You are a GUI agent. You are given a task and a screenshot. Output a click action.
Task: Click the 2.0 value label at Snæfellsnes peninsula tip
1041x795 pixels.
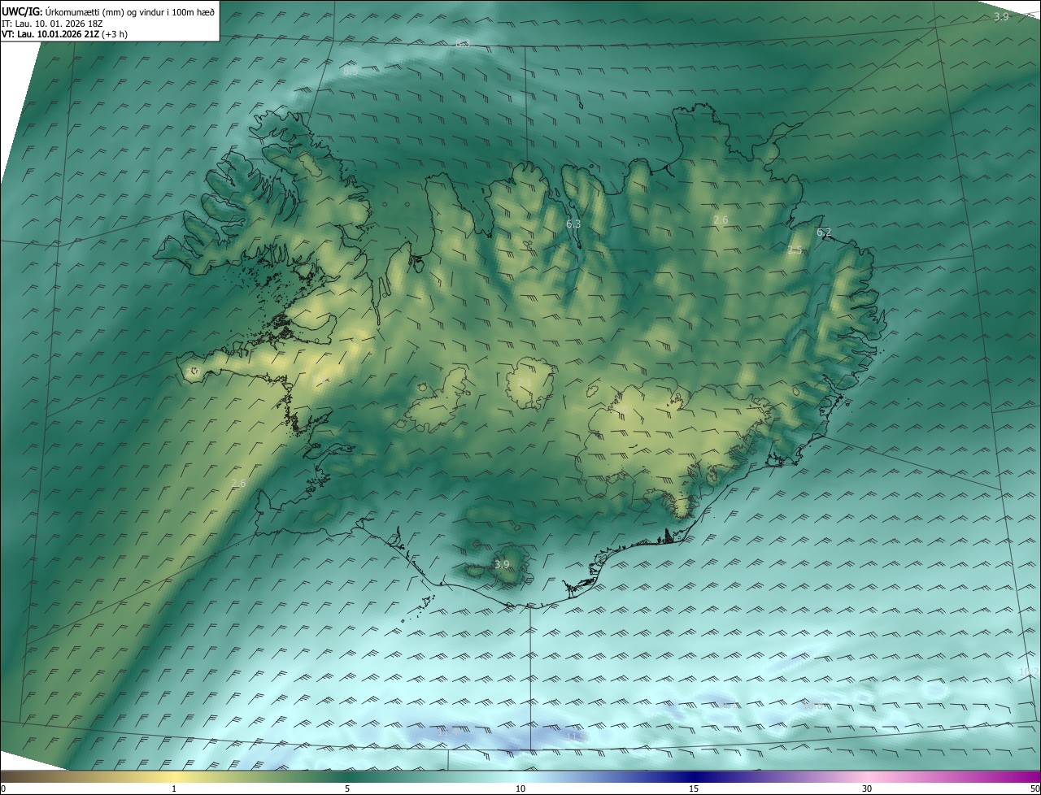[x=193, y=371]
